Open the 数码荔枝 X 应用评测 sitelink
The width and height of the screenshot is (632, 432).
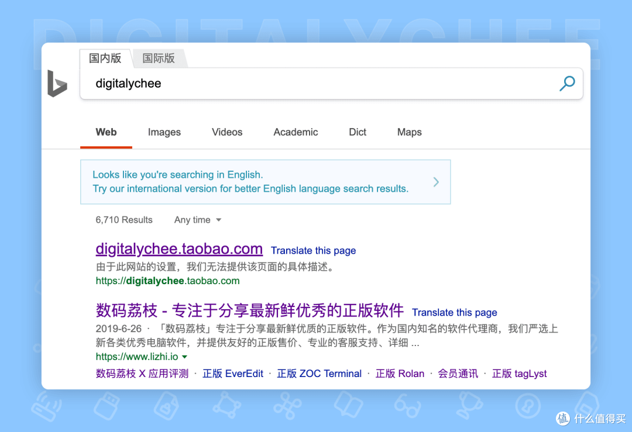pyautogui.click(x=142, y=374)
